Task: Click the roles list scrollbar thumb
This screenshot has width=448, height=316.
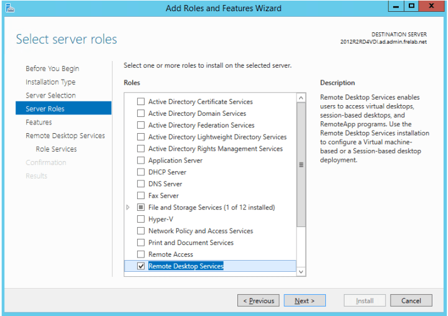Action: pyautogui.click(x=302, y=165)
